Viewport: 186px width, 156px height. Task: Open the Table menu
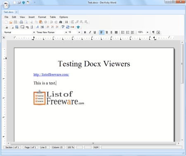pos(52,17)
